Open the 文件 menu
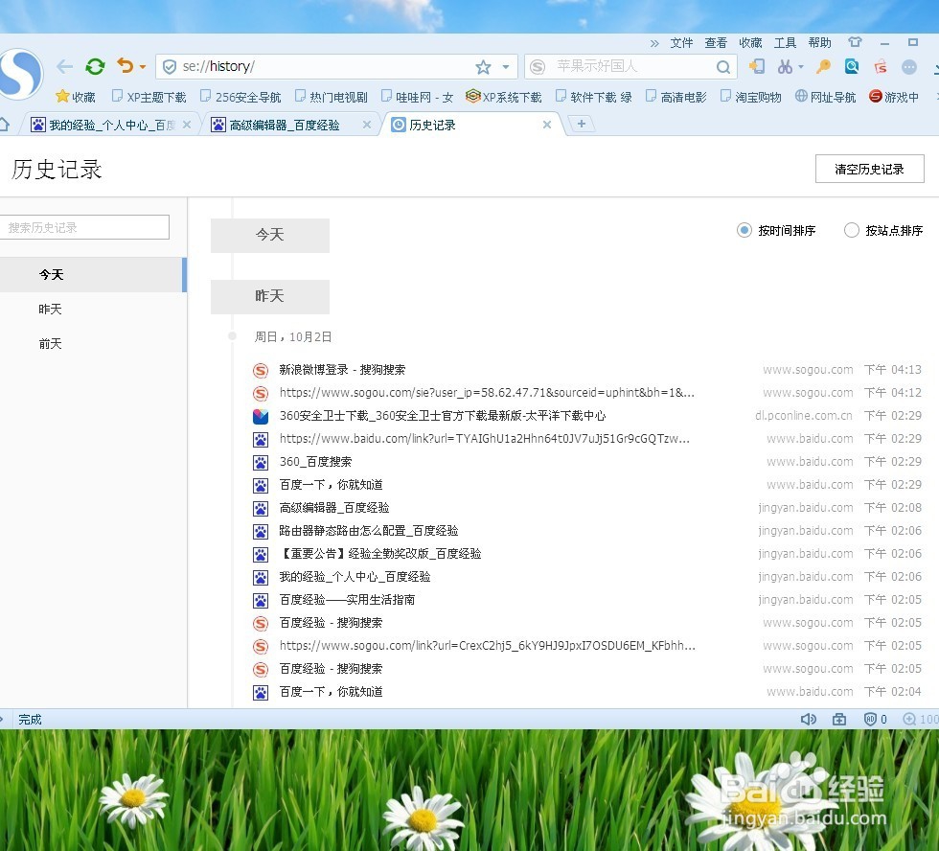Viewport: 939px width, 851px height. click(681, 42)
